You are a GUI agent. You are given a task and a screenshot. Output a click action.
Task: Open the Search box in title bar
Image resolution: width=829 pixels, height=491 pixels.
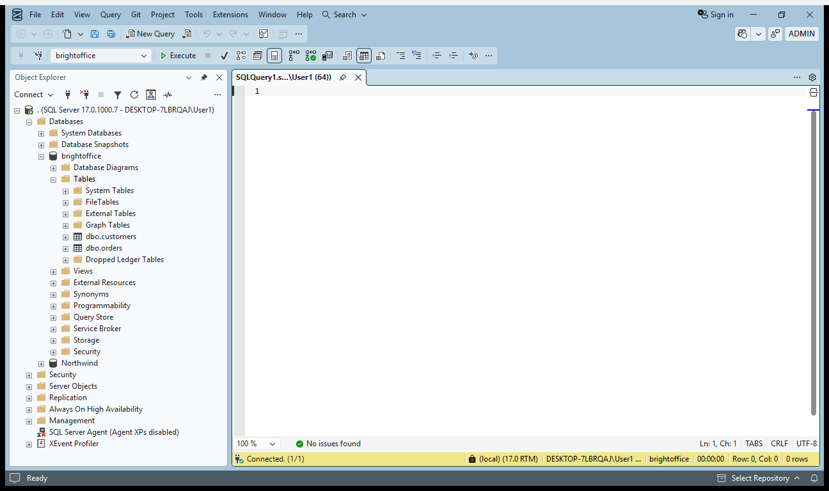point(344,15)
